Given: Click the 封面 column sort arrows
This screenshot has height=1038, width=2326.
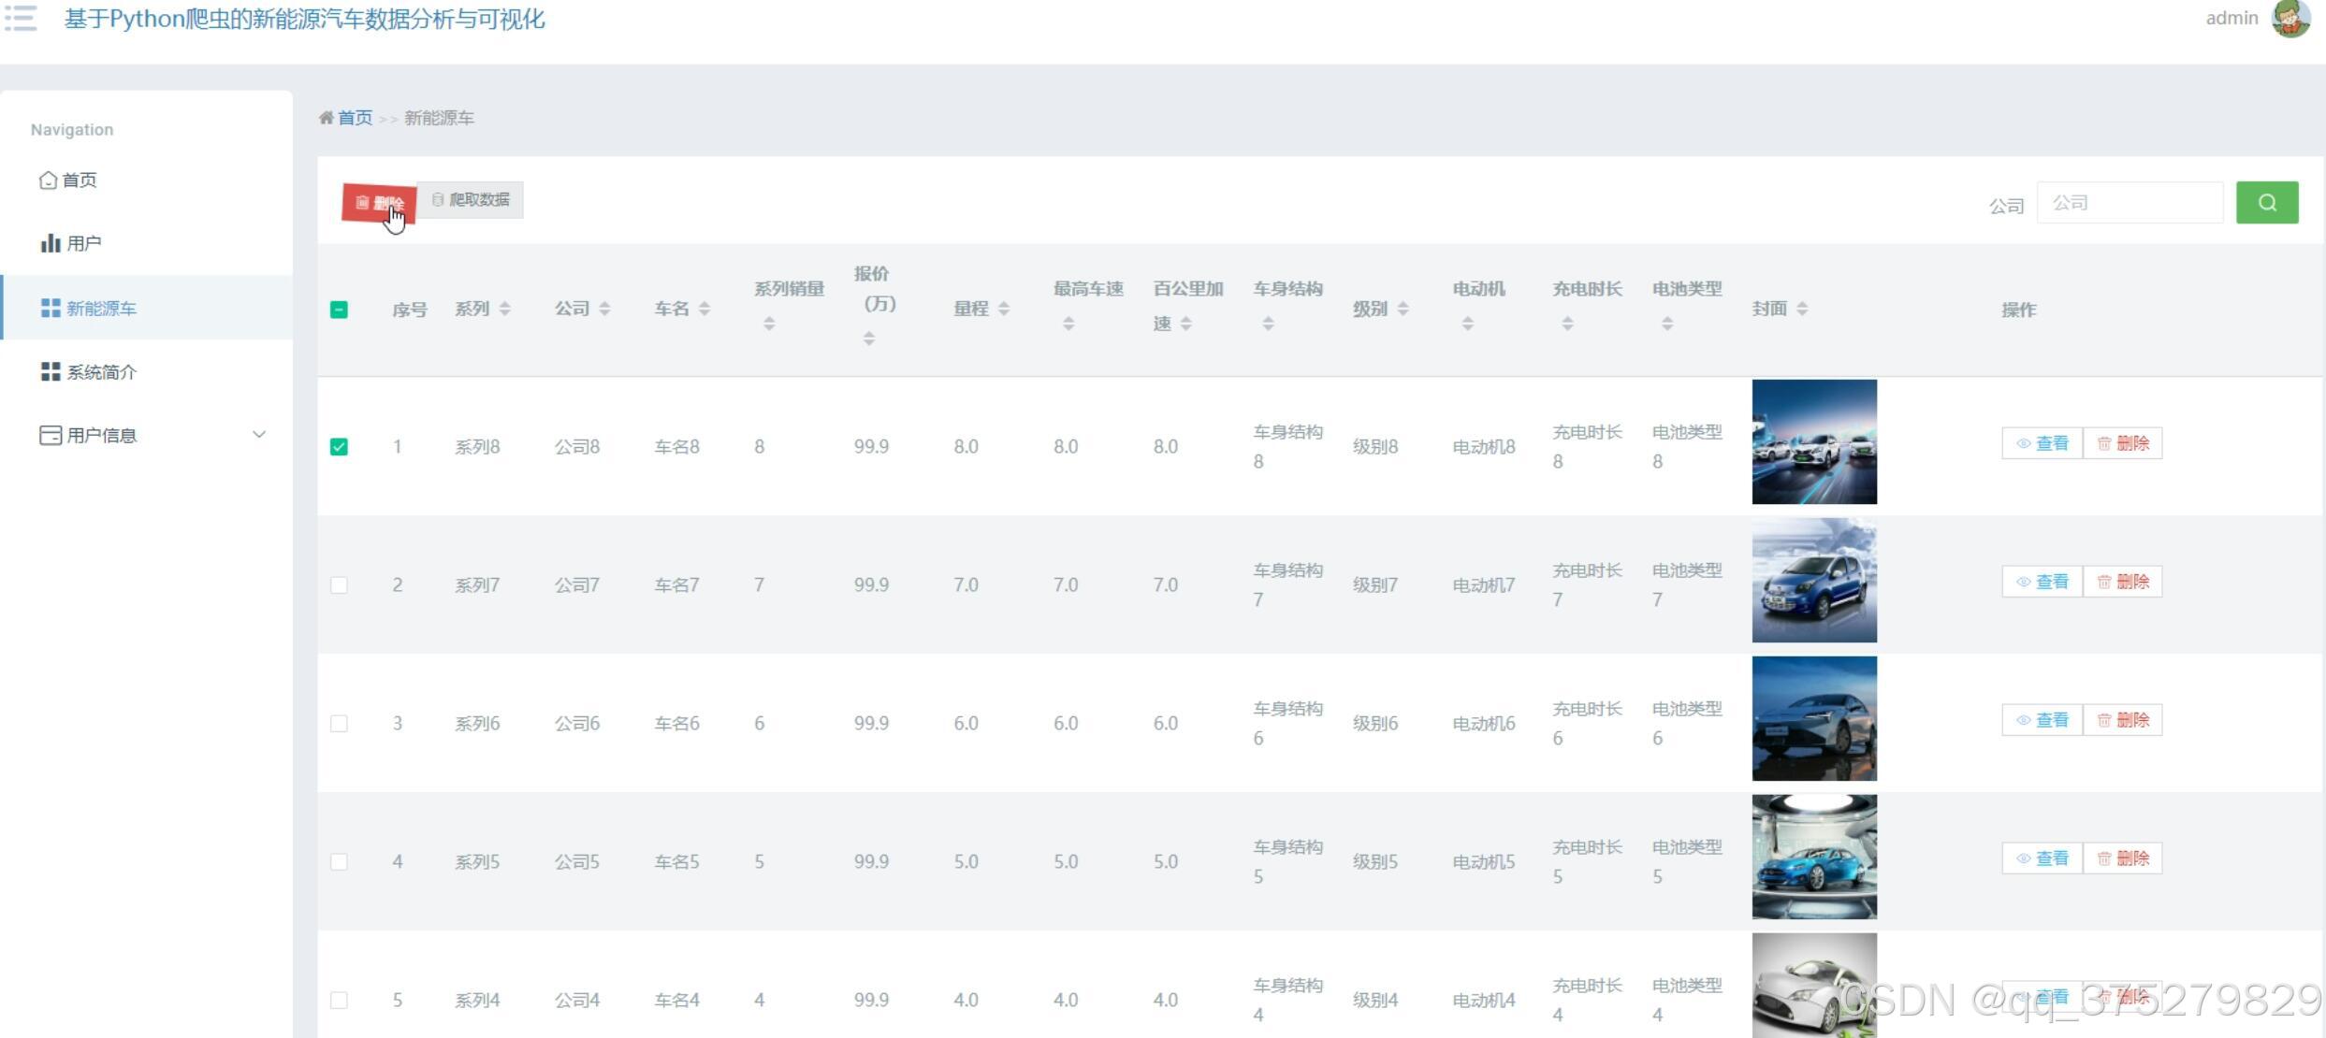Looking at the screenshot, I should click(x=1802, y=309).
